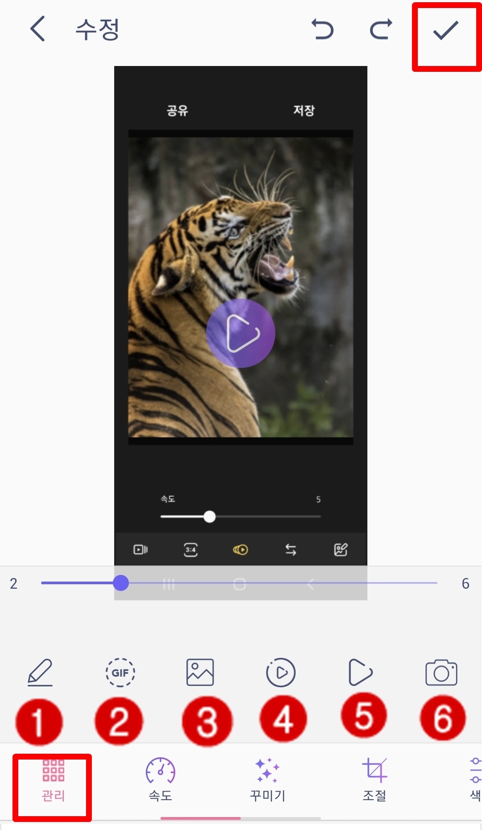The height and width of the screenshot is (830, 482).
Task: Tap the 저장 save button in preview
Action: pyautogui.click(x=304, y=110)
